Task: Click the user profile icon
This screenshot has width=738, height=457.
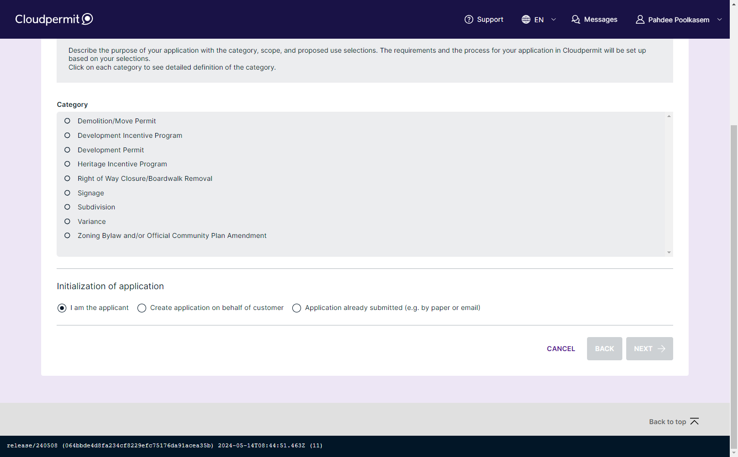Action: pos(640,19)
